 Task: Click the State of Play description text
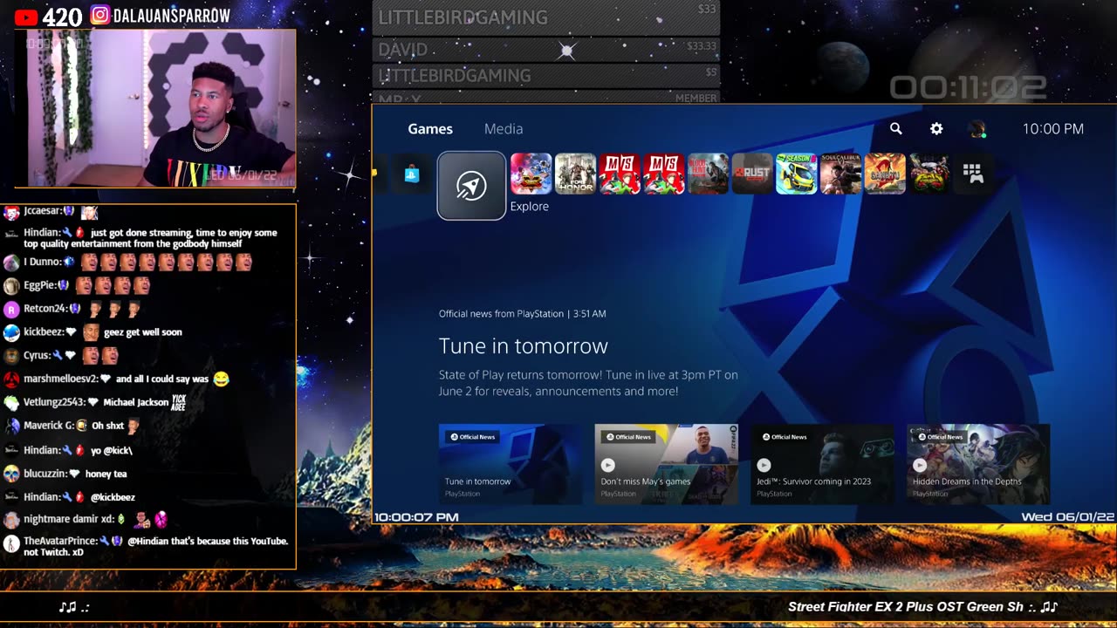tap(588, 383)
